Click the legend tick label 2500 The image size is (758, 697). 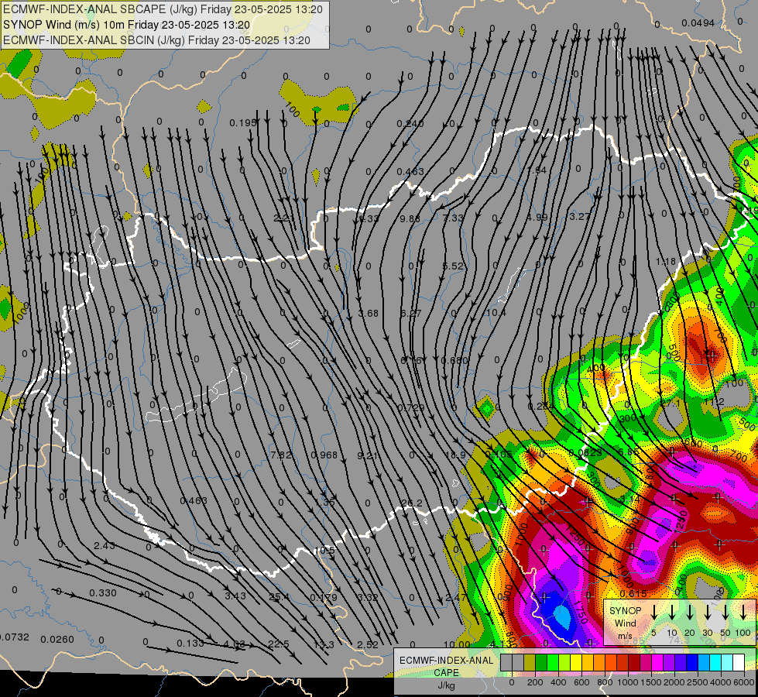[x=697, y=682]
